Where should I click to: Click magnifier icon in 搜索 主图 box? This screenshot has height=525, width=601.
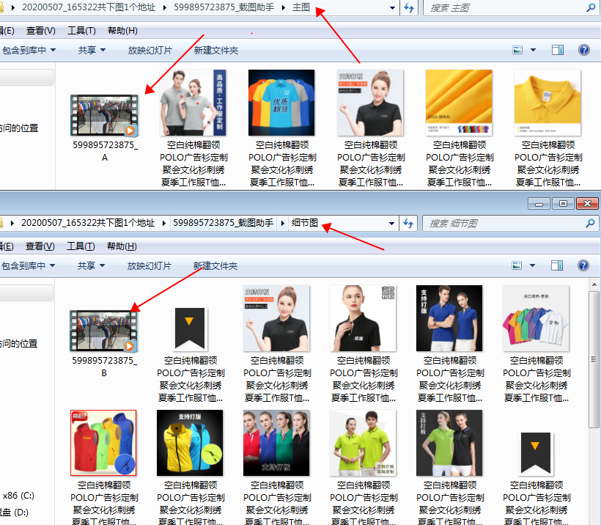point(591,7)
